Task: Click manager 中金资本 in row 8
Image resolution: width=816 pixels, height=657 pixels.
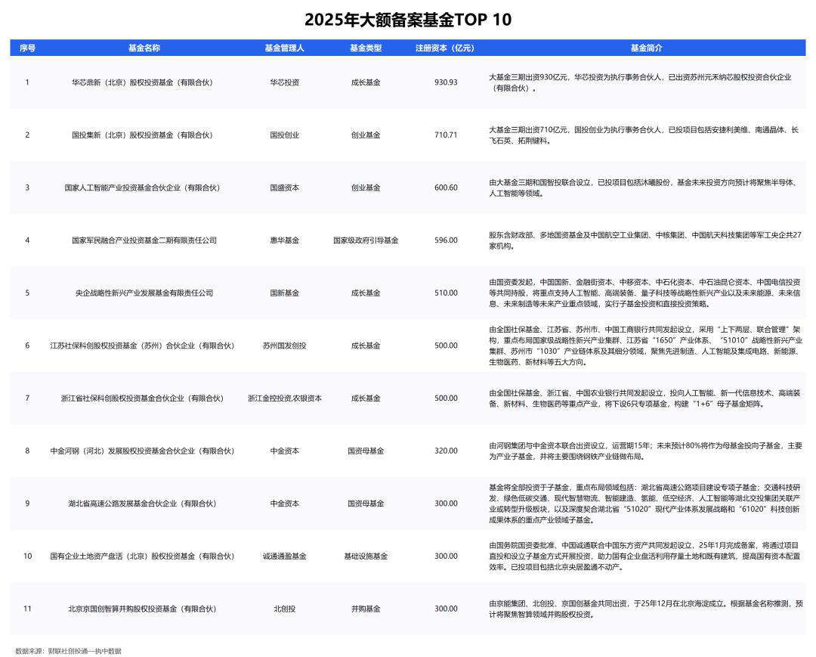Action: (284, 451)
